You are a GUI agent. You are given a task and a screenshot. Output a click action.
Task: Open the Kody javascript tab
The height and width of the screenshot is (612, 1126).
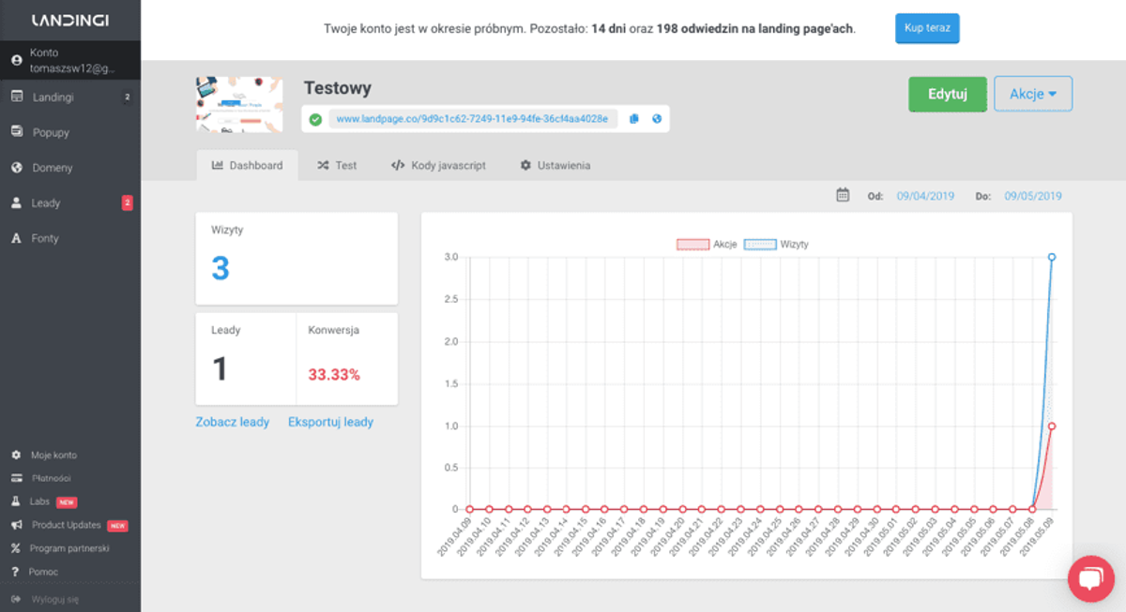click(438, 165)
